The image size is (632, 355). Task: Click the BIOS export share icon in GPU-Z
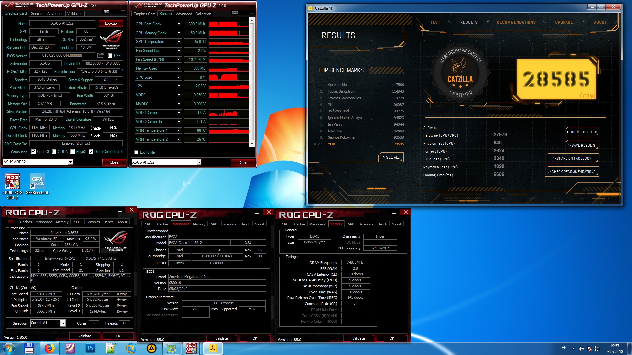[101, 55]
